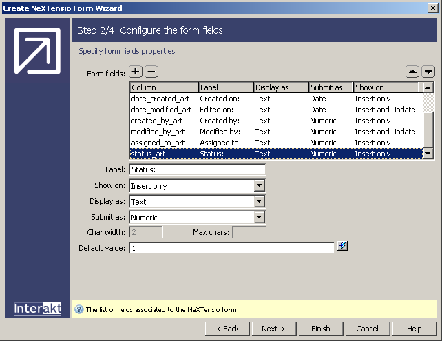Screen dimensions: 442x341
Task: Open dynamic value builder lightning icon
Action: point(342,246)
